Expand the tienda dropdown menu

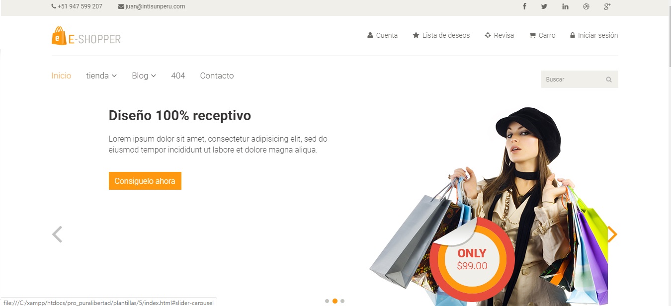[101, 76]
